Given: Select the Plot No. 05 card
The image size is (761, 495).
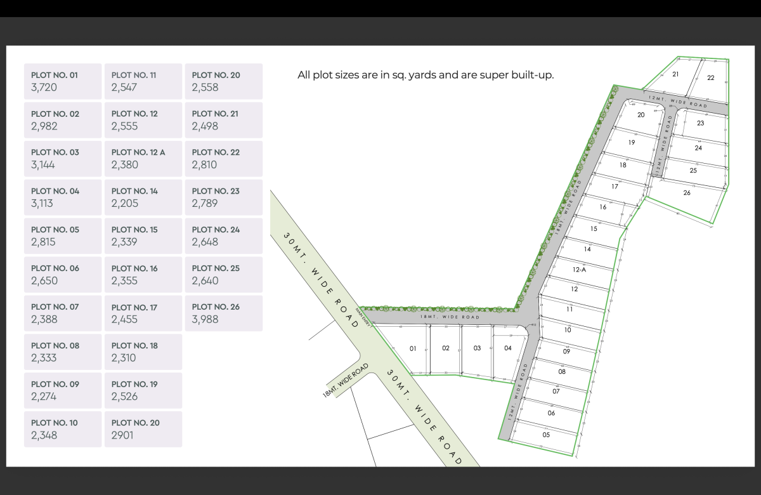Looking at the screenshot, I should pyautogui.click(x=63, y=236).
